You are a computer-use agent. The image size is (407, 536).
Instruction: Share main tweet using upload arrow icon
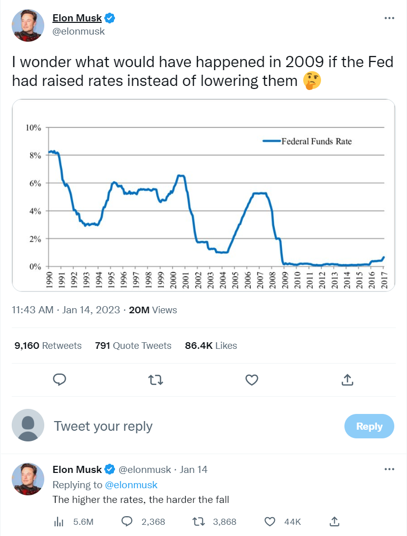(x=347, y=379)
